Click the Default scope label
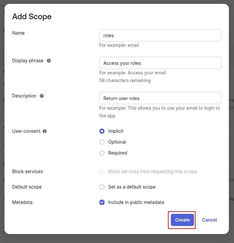Viewport: 234px width, 243px height. click(27, 187)
